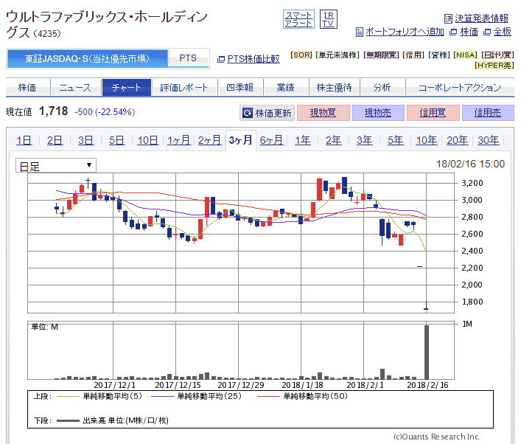Click the 決算発表情報 calendar icon

click(x=448, y=18)
